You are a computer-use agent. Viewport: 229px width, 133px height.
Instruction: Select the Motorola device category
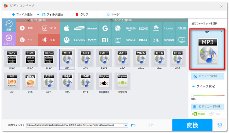tap(67, 40)
